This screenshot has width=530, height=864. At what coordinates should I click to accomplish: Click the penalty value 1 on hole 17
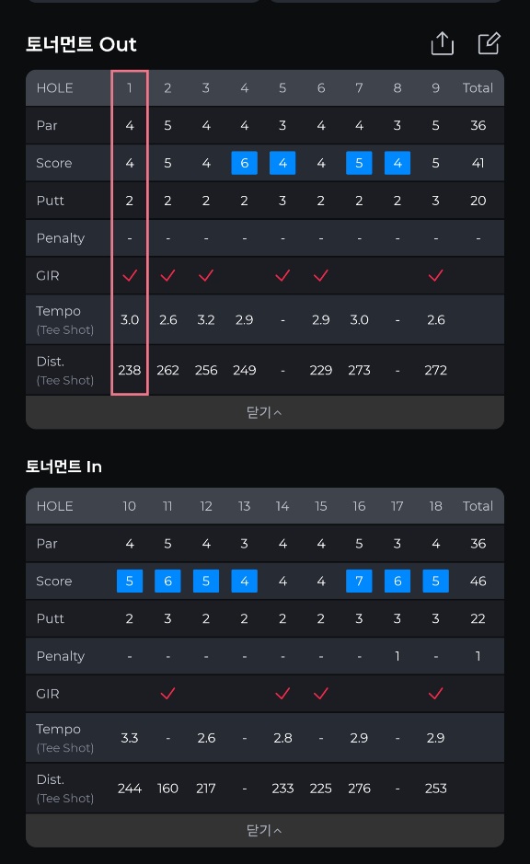tap(397, 656)
